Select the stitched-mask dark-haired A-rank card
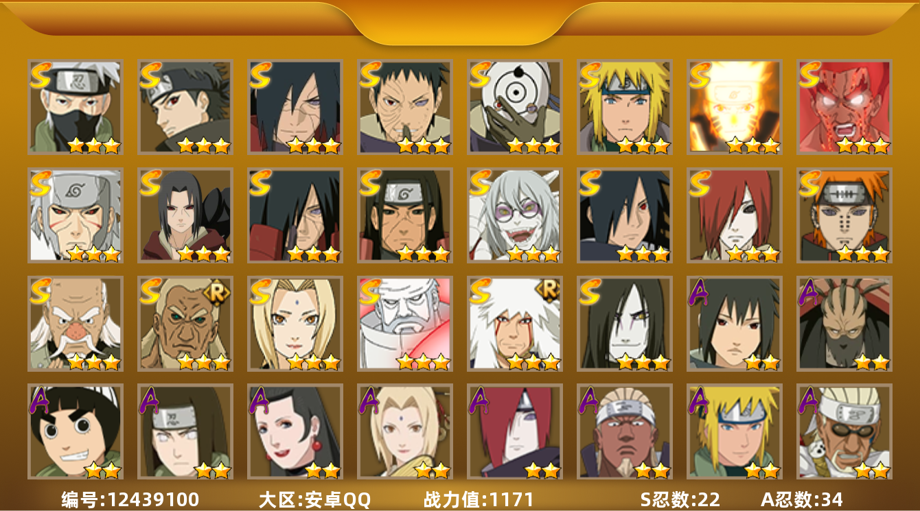Screen dimensions: 920x511 (844, 324)
